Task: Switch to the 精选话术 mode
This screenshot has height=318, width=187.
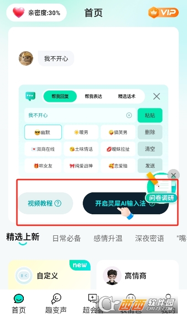Action: 127,96
